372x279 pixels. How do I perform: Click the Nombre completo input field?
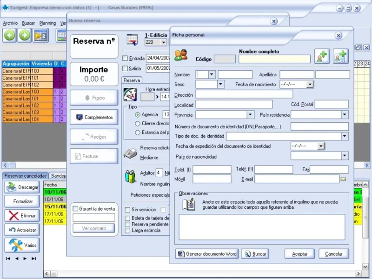[x=274, y=59]
